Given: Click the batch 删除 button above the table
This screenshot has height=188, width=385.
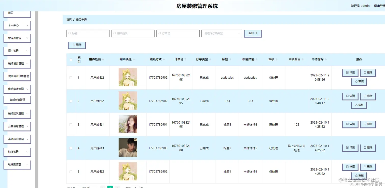Looking at the screenshot, I should (77, 45).
